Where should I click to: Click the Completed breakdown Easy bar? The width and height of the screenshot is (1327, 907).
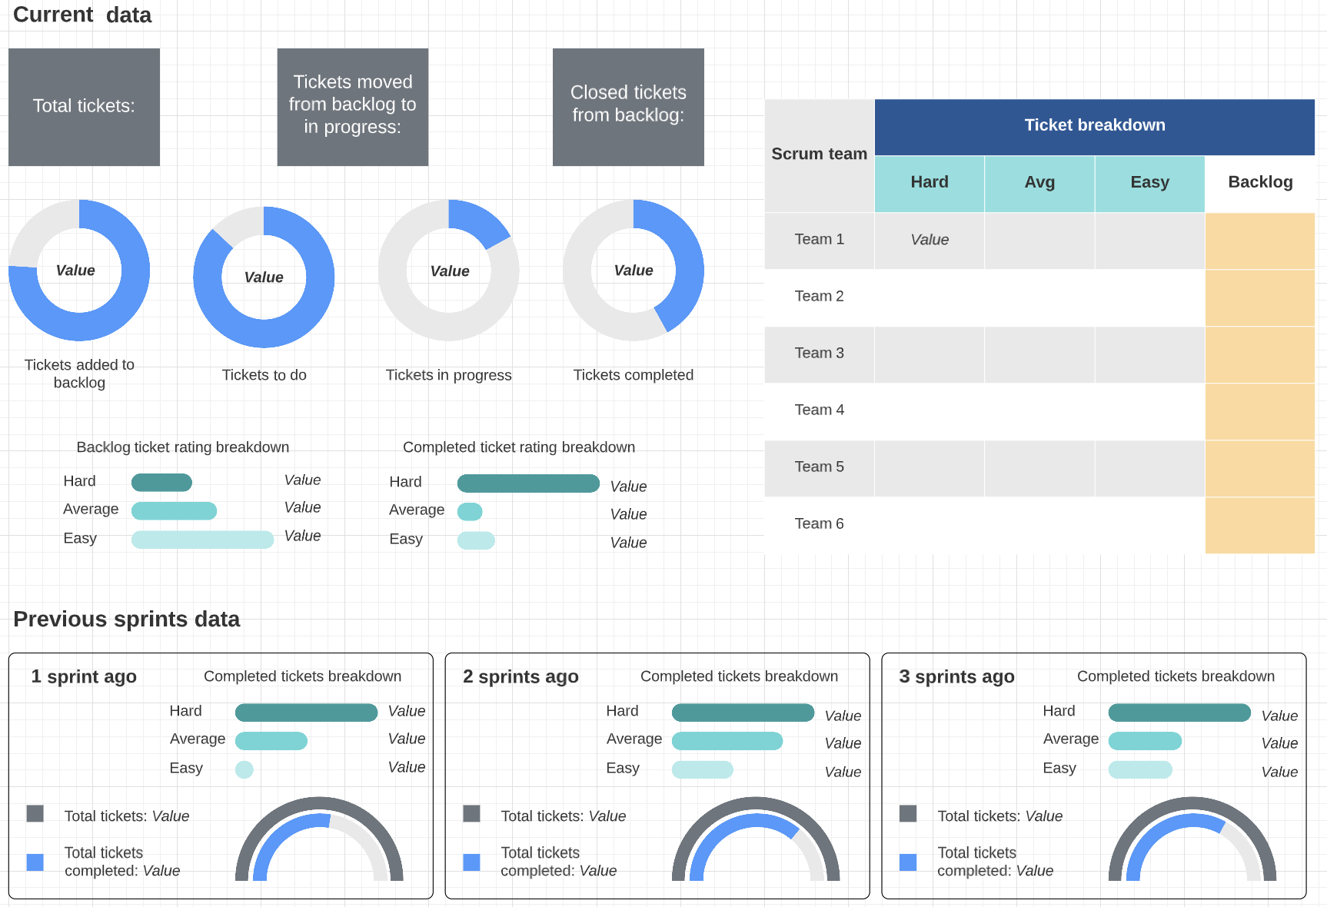coord(476,540)
